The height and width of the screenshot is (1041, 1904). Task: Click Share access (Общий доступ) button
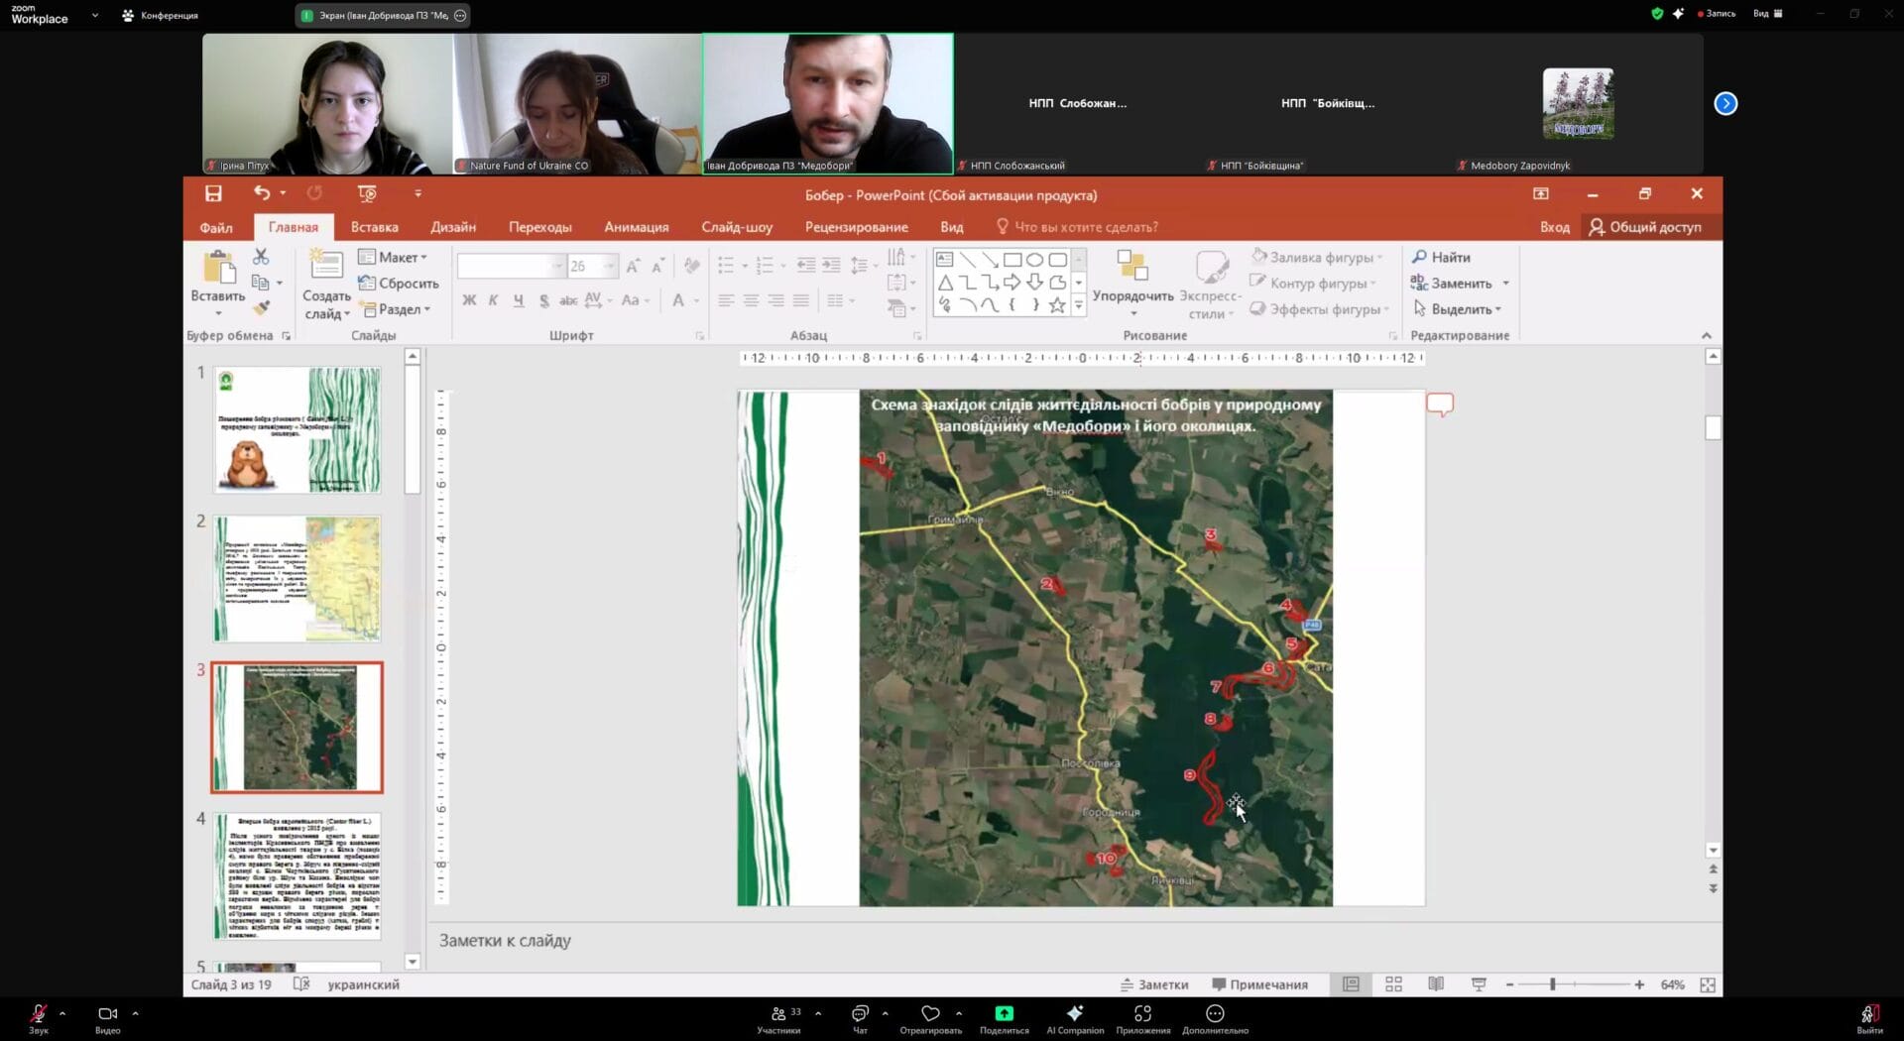(x=1645, y=227)
